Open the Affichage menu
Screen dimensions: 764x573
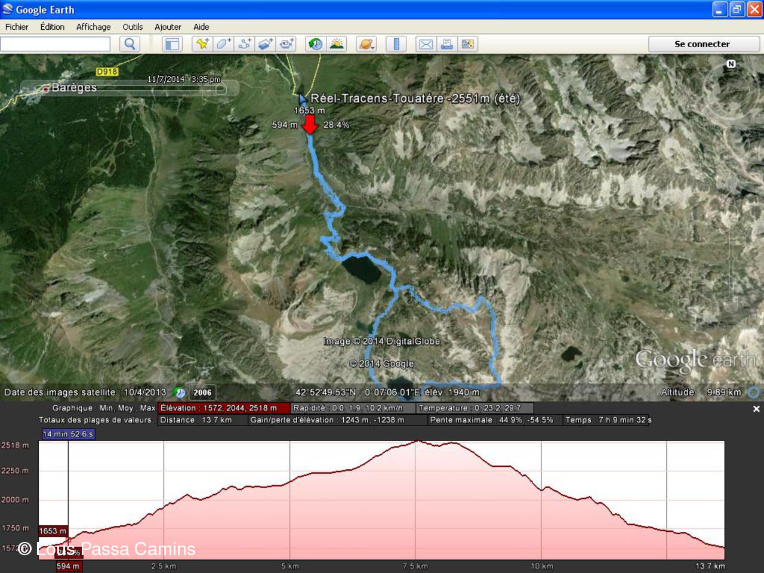pos(93,27)
